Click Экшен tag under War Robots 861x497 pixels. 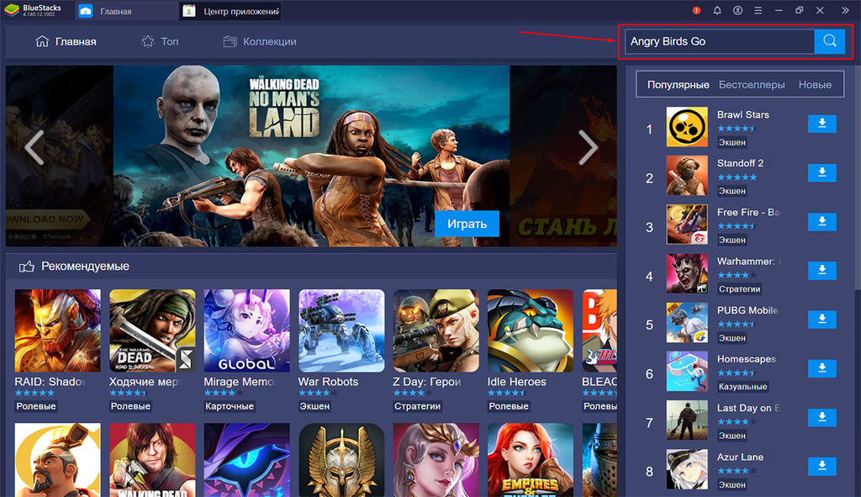(x=314, y=406)
